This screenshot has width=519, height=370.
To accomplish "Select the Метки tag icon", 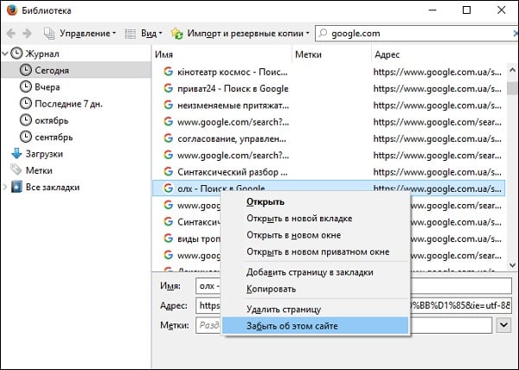I will (x=16, y=170).
